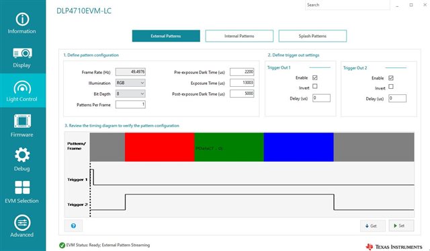Open the Information sidebar section

[x=22, y=23]
